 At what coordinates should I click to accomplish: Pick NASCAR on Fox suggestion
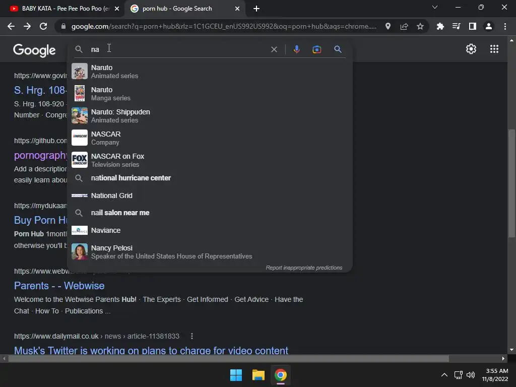210,160
